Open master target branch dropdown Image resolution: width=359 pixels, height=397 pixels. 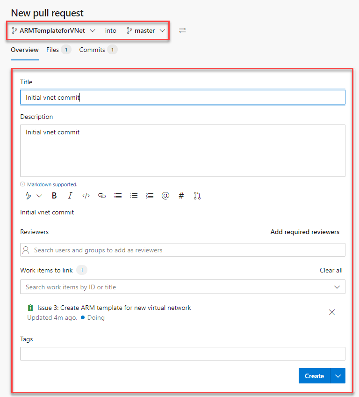coord(146,30)
